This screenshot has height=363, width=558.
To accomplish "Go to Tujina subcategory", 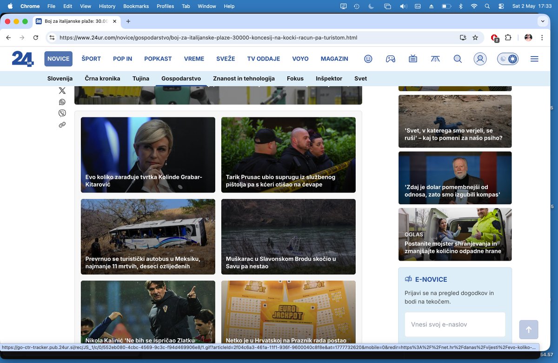I will click(x=141, y=78).
